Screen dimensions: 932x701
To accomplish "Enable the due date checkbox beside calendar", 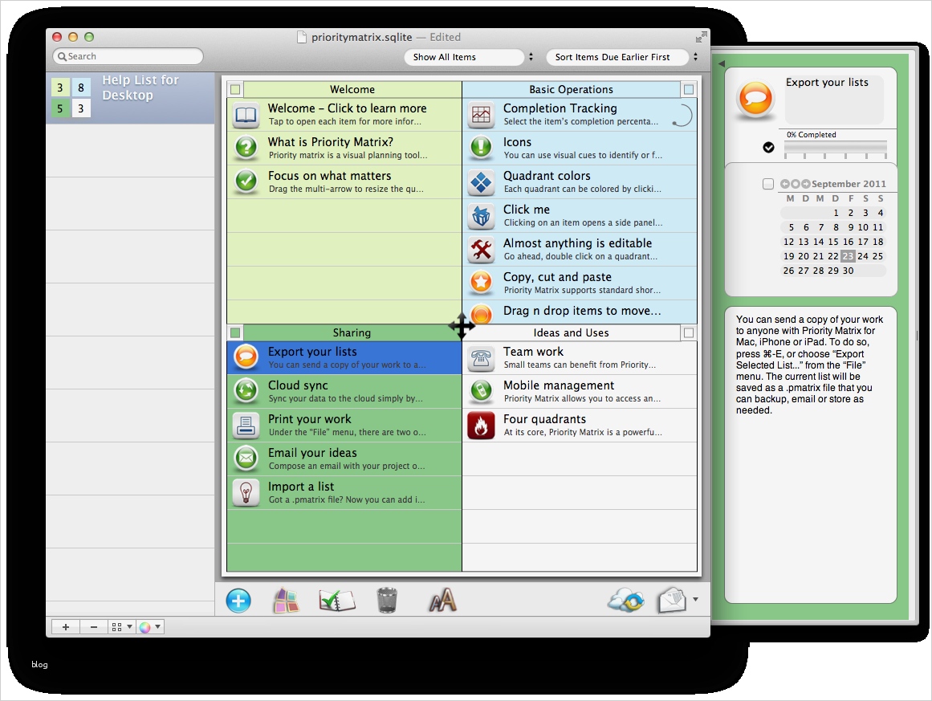I will [x=768, y=185].
